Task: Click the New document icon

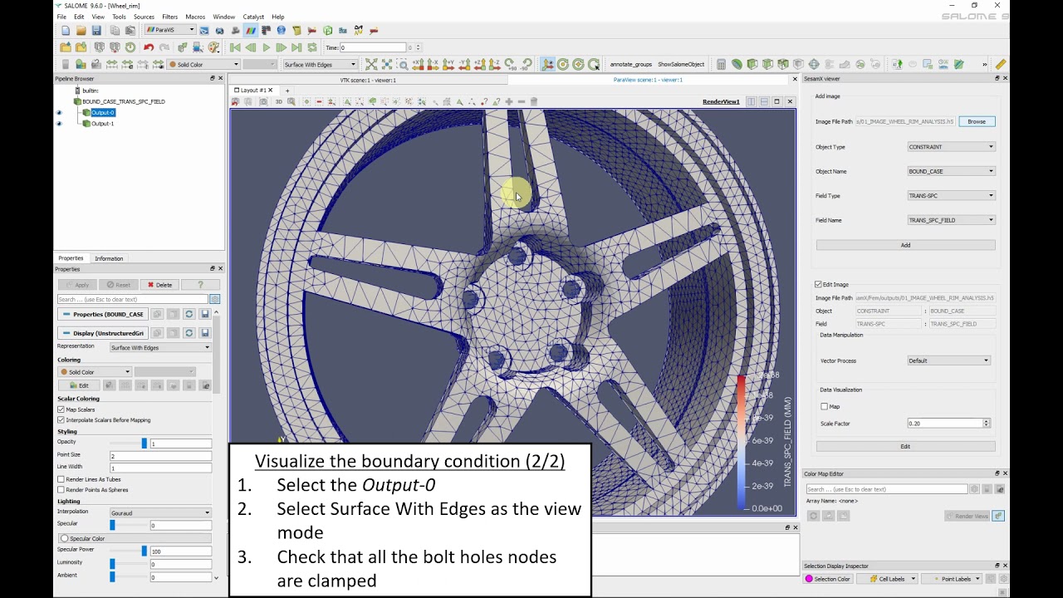Action: tap(66, 31)
